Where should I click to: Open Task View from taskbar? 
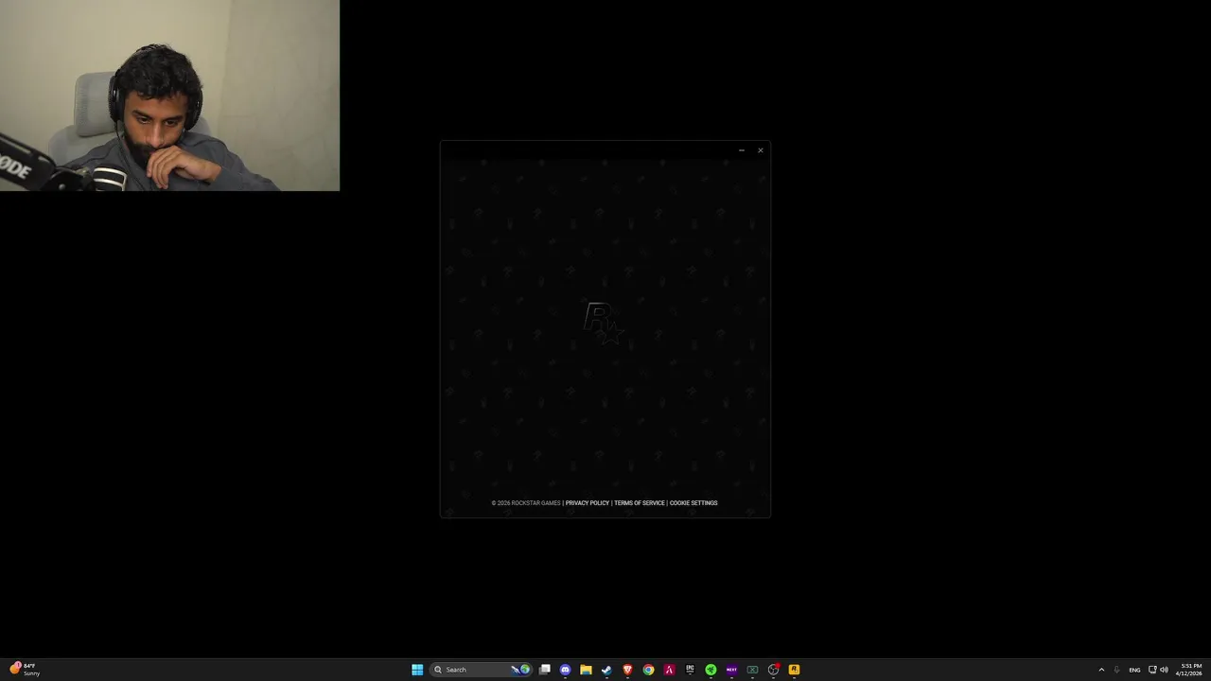click(545, 670)
